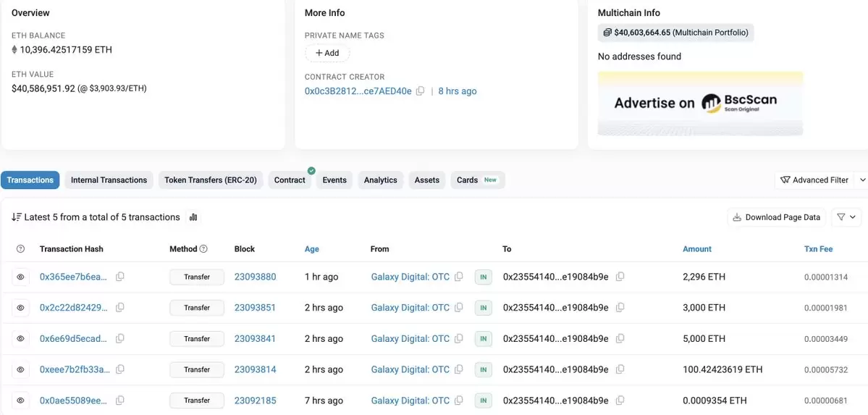The height and width of the screenshot is (415, 868).
Task: Click the Method column help icon
Action: pyautogui.click(x=203, y=248)
